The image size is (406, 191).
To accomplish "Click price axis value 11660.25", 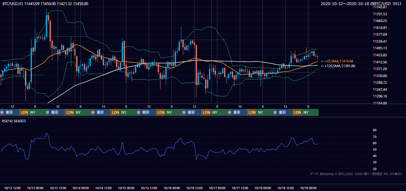I will click(380, 21).
